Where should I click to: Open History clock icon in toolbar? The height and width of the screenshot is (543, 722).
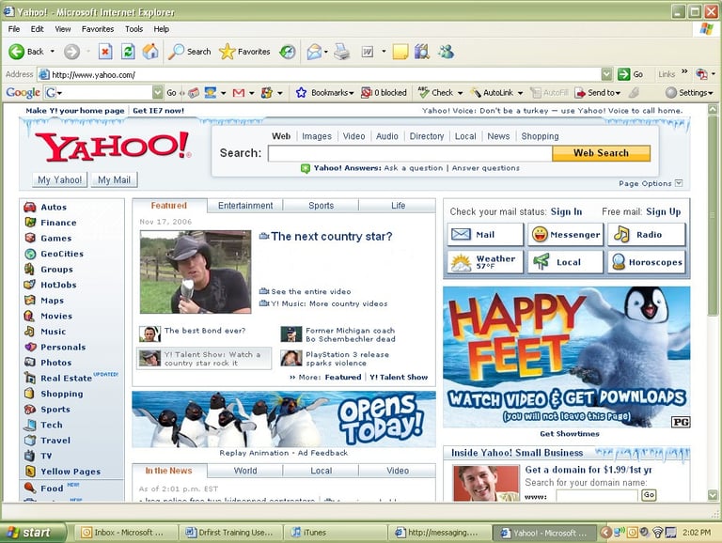click(288, 52)
